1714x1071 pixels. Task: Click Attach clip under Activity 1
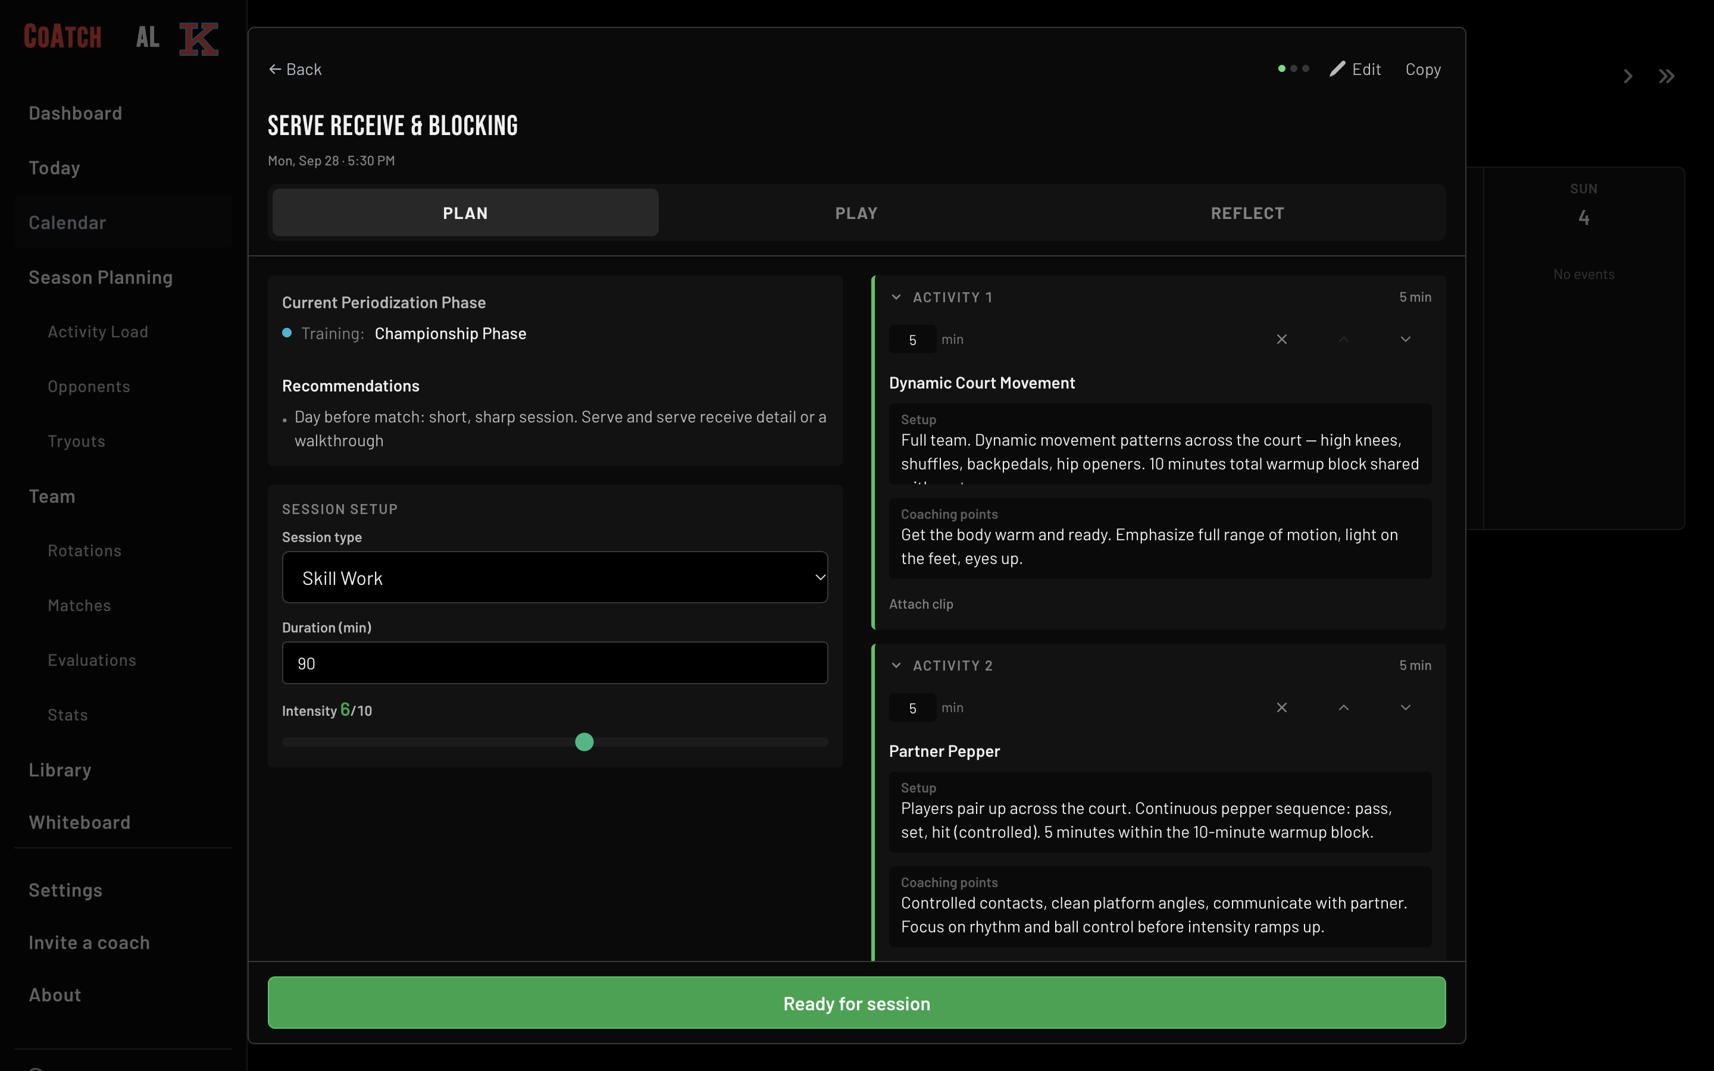click(x=921, y=604)
